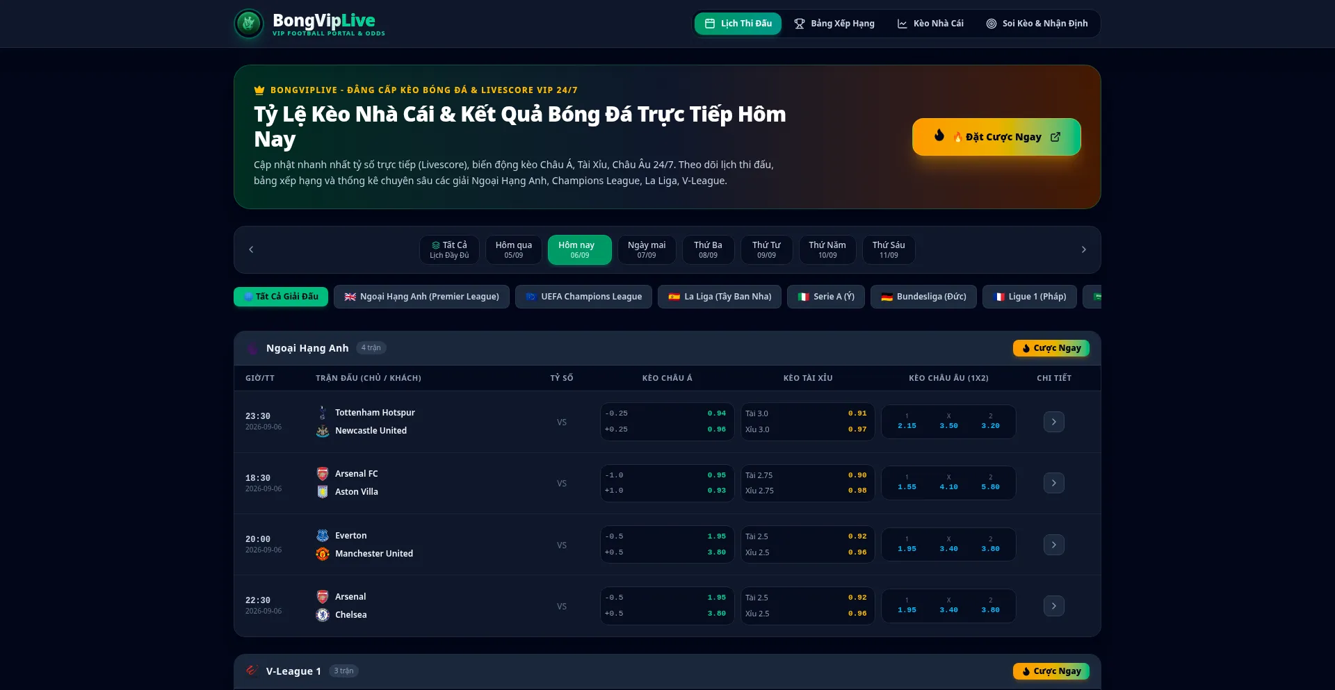Screen dimensions: 1335x690
Task: Click Cược Ngay in the Ngoại Hạng Anh header
Action: [1051, 348]
